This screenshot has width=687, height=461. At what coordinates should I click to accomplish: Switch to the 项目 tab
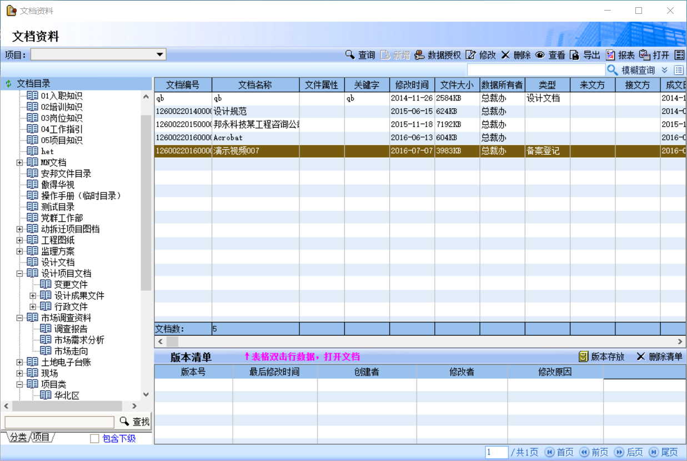(41, 437)
